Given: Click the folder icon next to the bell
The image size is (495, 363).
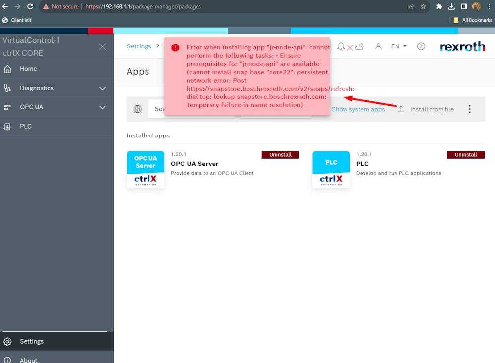Looking at the screenshot, I should 360,45.
